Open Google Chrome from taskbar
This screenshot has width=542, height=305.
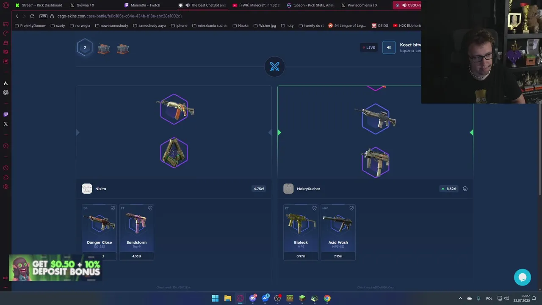click(327, 298)
